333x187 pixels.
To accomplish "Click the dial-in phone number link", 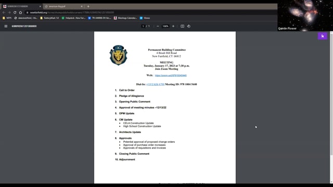I will [x=155, y=84].
